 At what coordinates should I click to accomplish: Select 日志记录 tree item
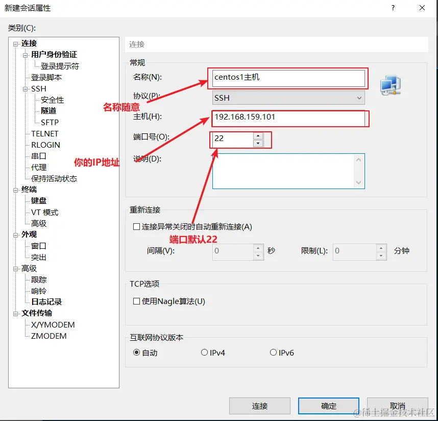pyautogui.click(x=46, y=302)
